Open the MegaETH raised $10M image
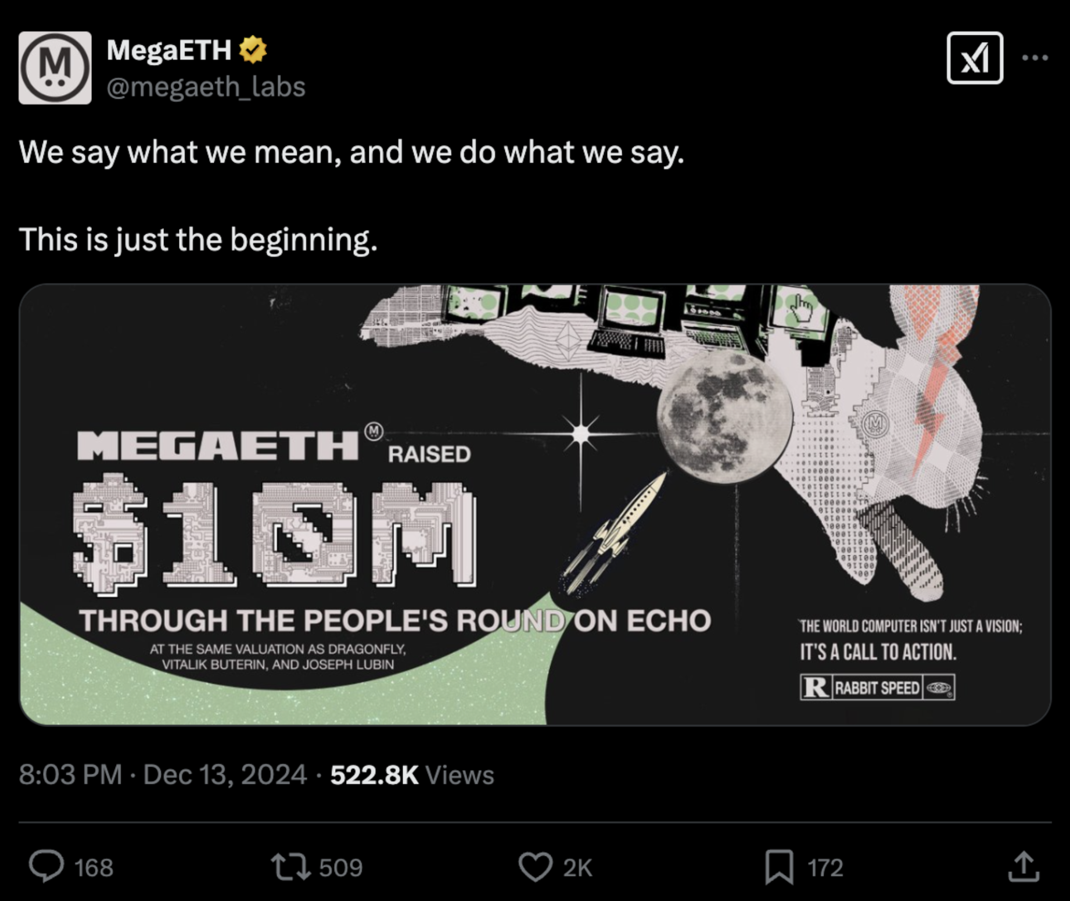1070x901 pixels. 534,505
